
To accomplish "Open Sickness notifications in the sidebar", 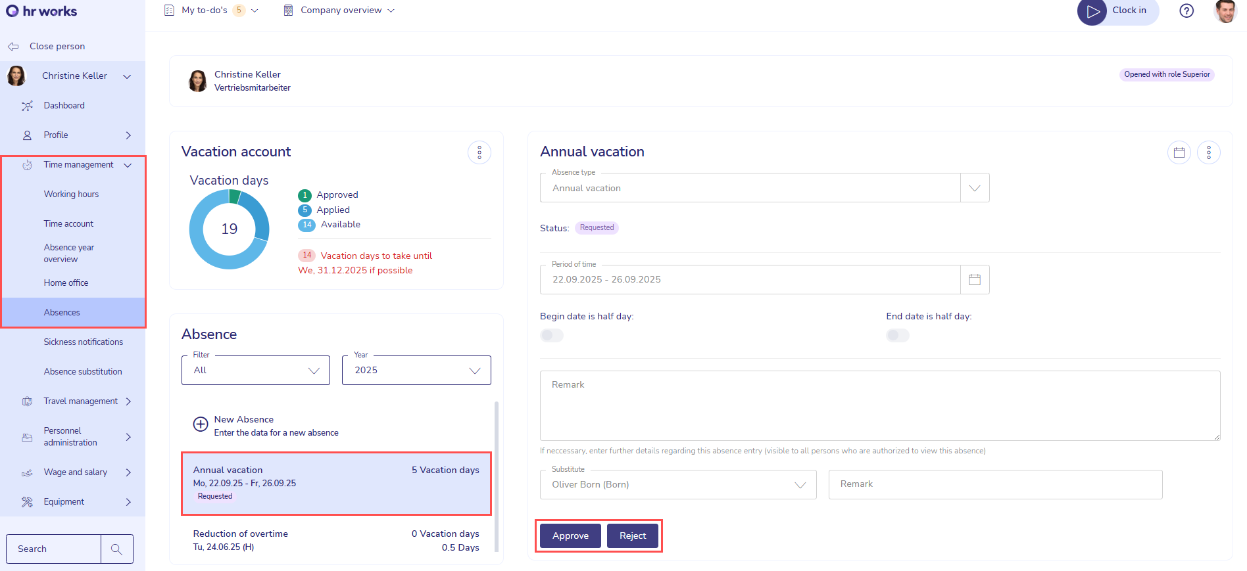I will (83, 342).
